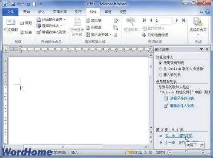Click the 标签 button in 创建 group
Image resolution: width=213 pixels, height=158 pixels.
click(26, 32)
